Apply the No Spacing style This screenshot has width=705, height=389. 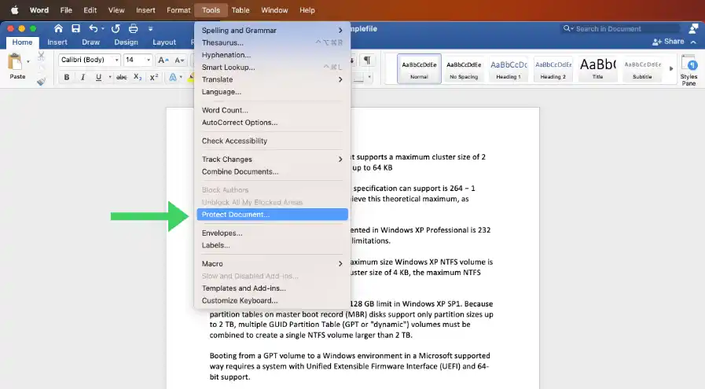pos(464,69)
